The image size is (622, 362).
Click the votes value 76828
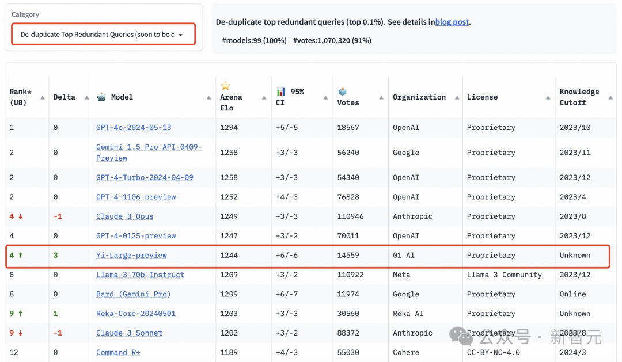click(348, 197)
